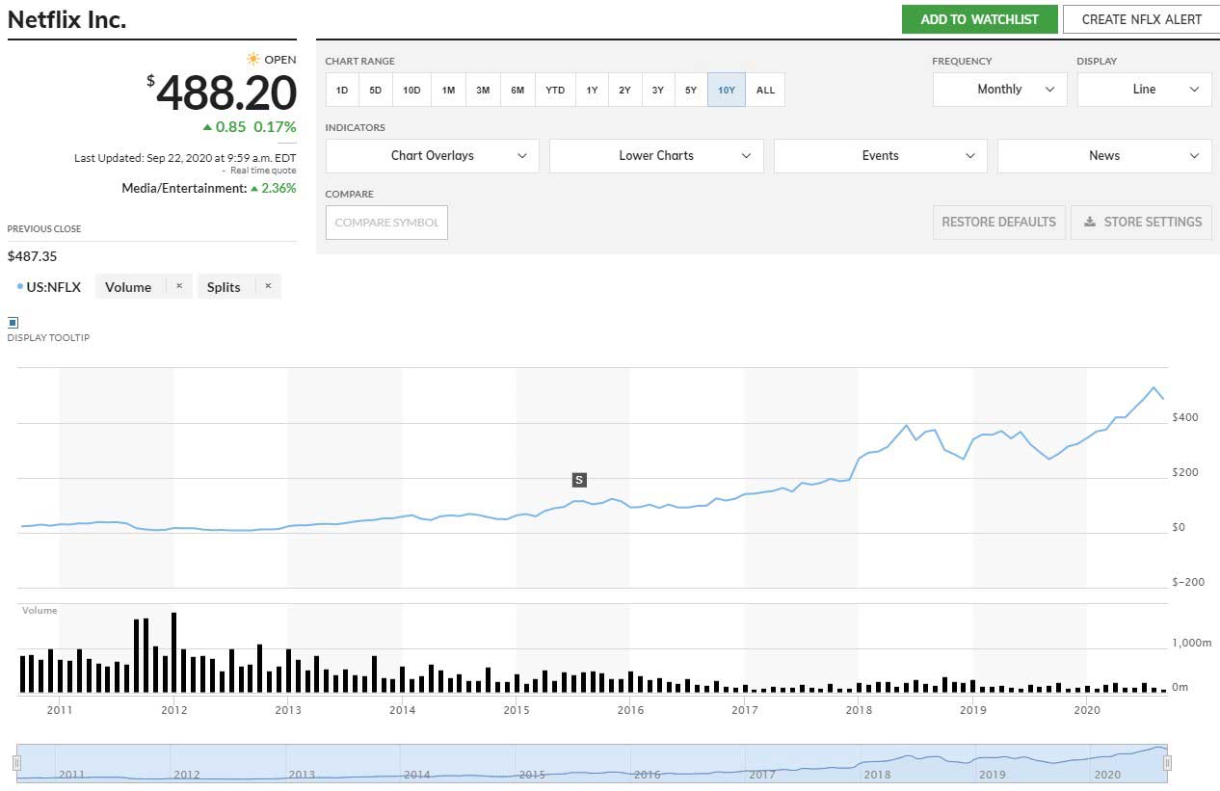Open the Frequency dropdown showing Monthly
Image resolution: width=1220 pixels, height=791 pixels.
coord(1000,90)
